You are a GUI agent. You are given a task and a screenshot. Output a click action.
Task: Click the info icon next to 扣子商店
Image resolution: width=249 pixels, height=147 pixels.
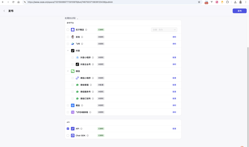(x=86, y=30)
